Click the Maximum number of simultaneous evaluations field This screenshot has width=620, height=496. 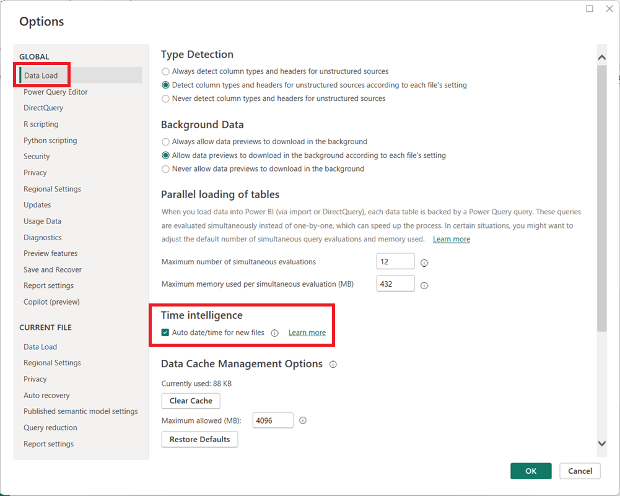point(395,262)
